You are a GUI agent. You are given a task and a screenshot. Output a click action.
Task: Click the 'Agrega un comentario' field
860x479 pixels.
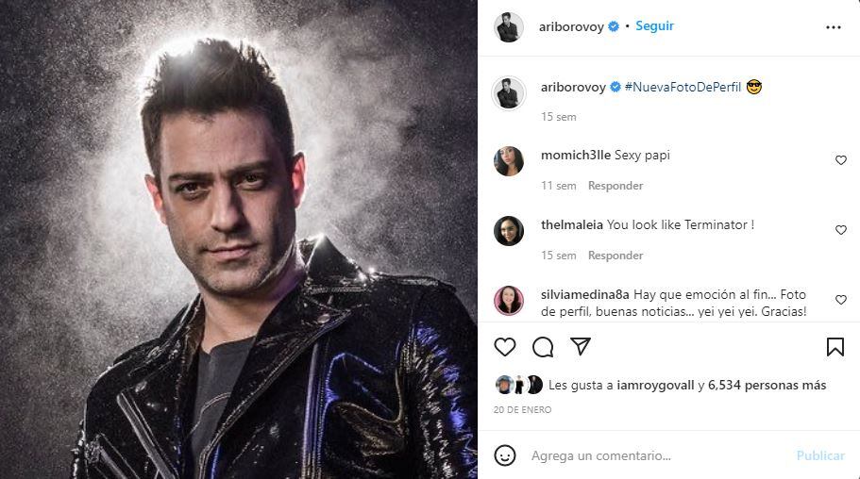[x=658, y=455]
